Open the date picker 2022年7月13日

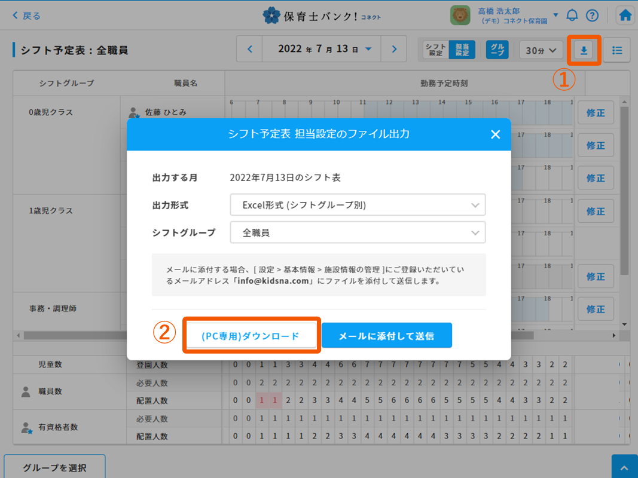(325, 50)
